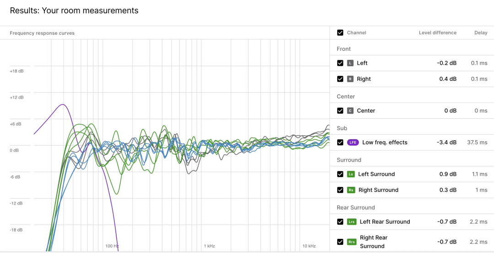Screen dimensions: 494x253
Task: Click the 0.4 dB Right level value
Action: 448,79
